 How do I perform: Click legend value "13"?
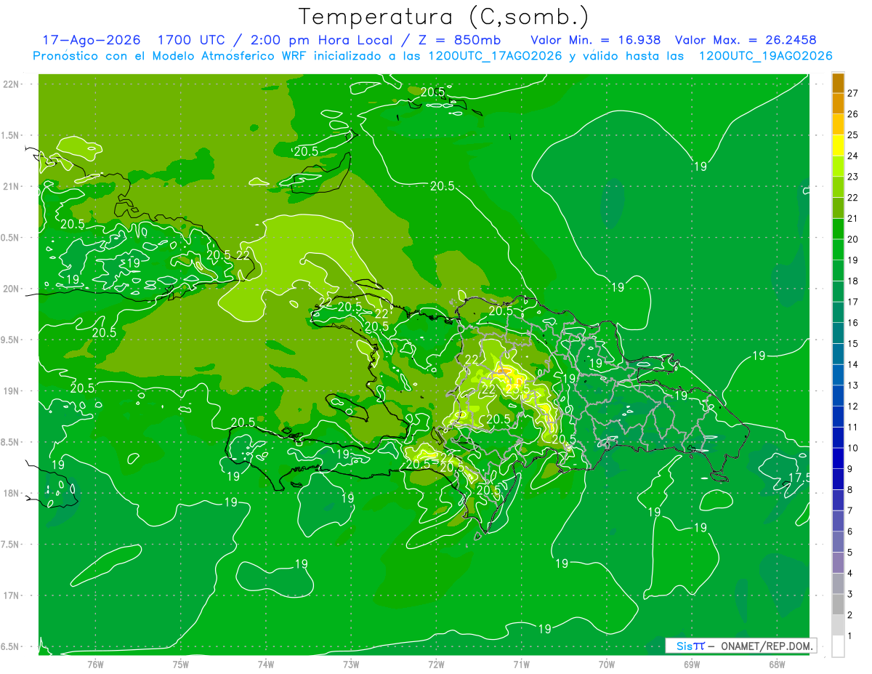pyautogui.click(x=853, y=385)
